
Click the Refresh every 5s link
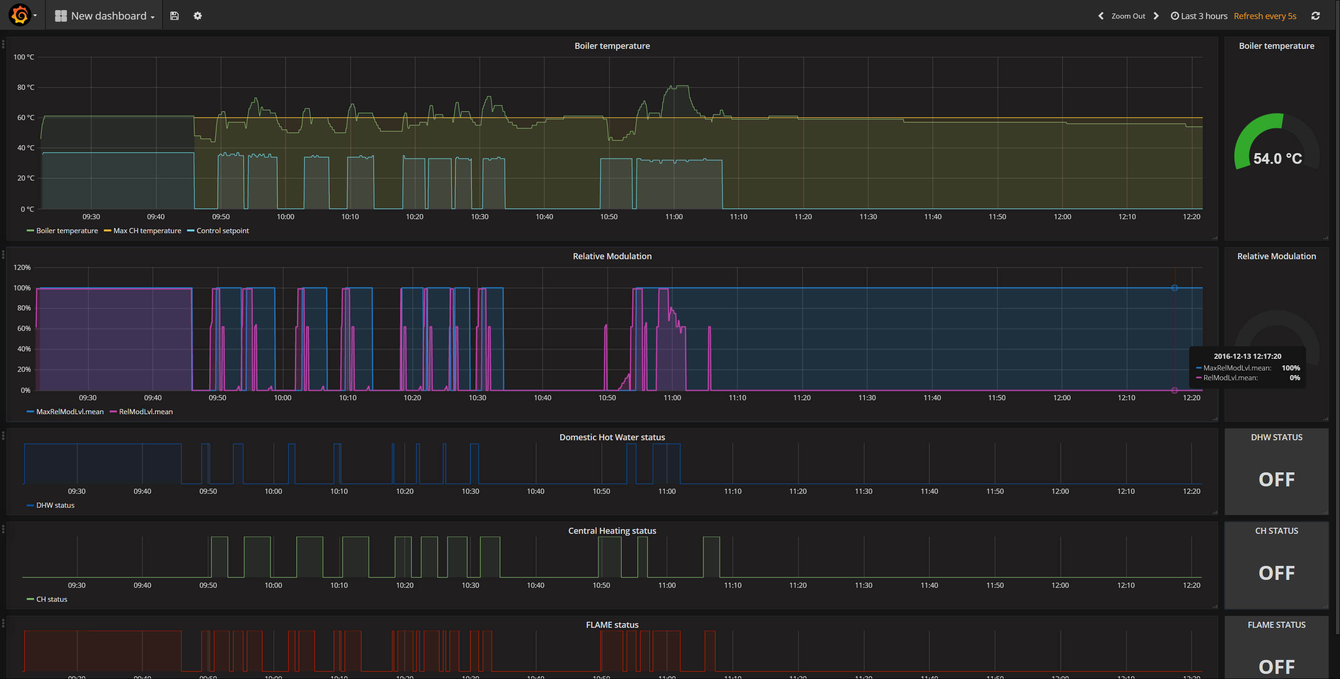pyautogui.click(x=1265, y=16)
